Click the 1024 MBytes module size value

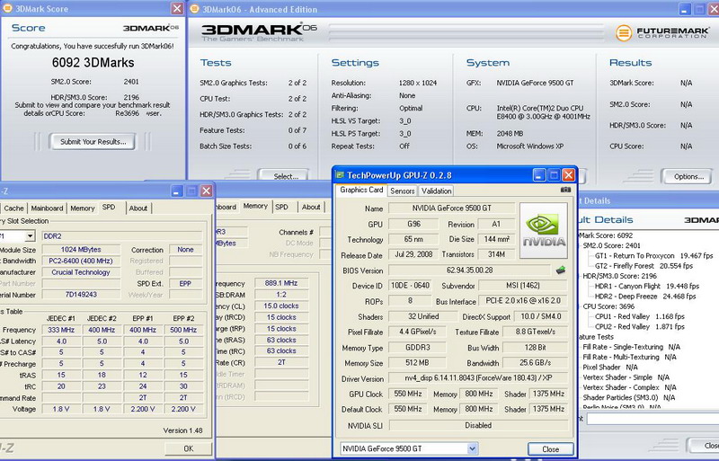[81, 250]
